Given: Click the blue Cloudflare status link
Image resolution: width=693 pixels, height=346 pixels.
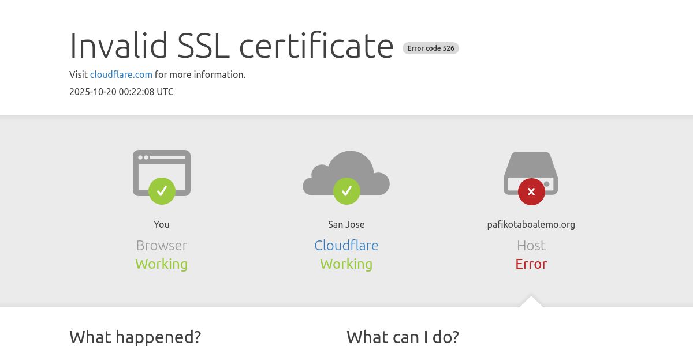Looking at the screenshot, I should tap(346, 245).
